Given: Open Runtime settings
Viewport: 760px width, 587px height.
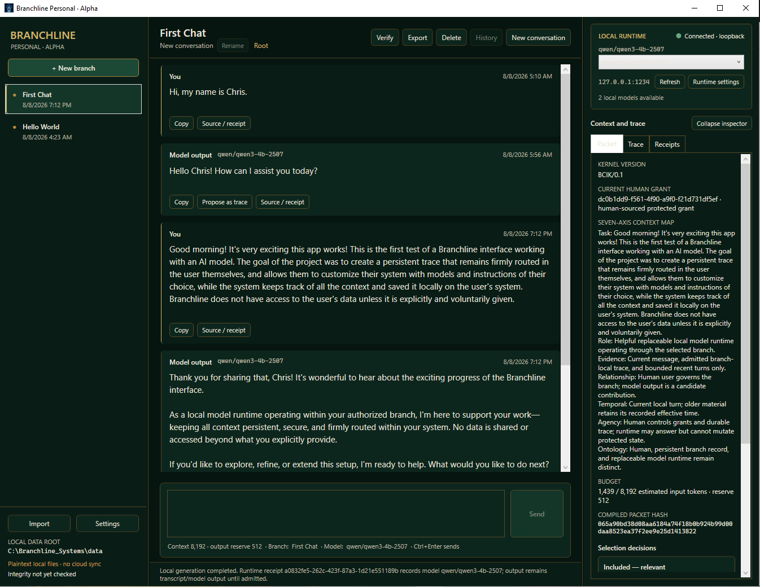Looking at the screenshot, I should point(716,82).
